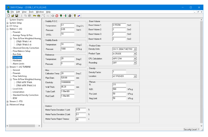Image resolution: width=208 pixels, height=137 pixels.
Task: Click the tree pane scroll right arrow
Action: coord(39,126)
